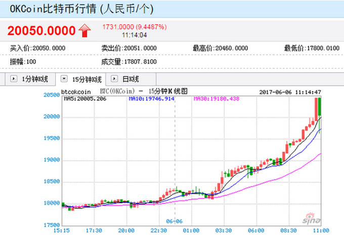The width and height of the screenshot is (344, 235).
Task: Click the down arrow icon beside 15分钟K线
Action: 64,78
